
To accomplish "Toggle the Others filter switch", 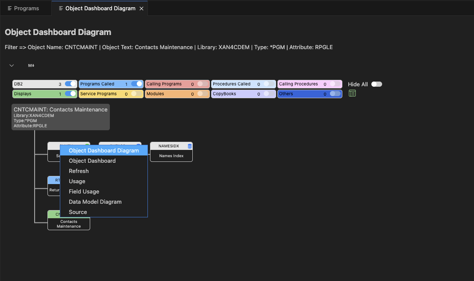I will click(335, 94).
